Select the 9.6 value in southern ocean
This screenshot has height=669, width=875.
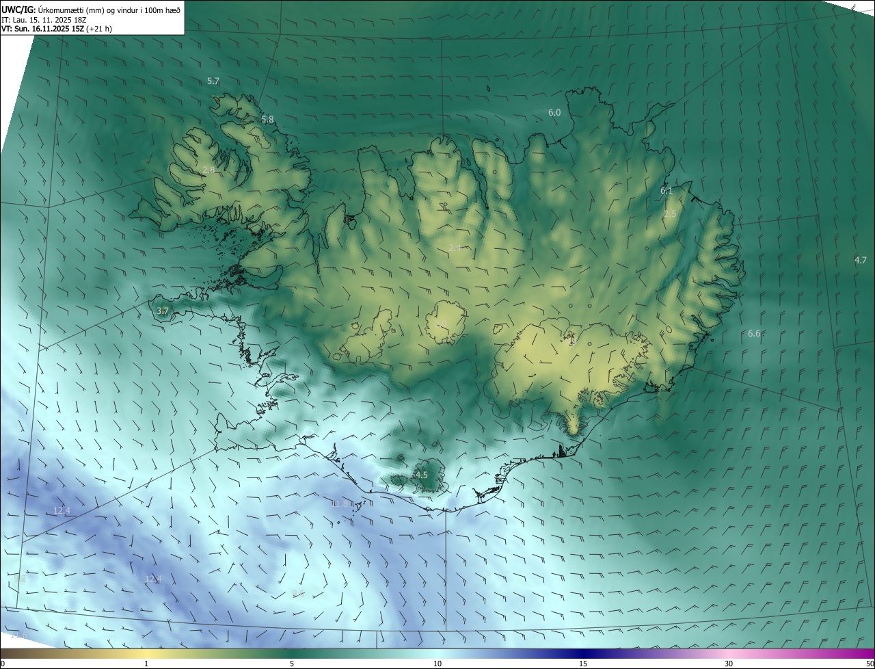[298, 594]
